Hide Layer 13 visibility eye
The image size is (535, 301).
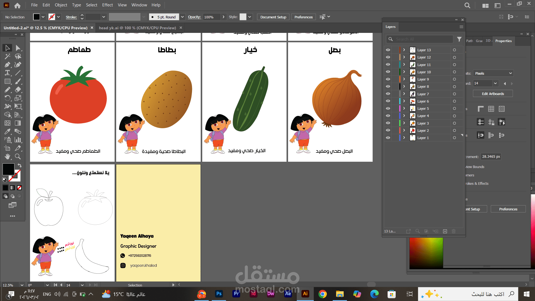(x=388, y=50)
